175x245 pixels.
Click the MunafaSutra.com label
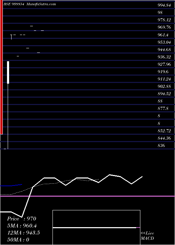click(41, 4)
